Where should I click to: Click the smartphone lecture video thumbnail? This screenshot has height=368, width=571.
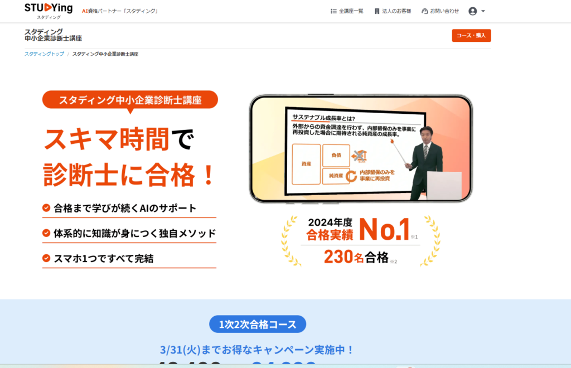click(361, 148)
